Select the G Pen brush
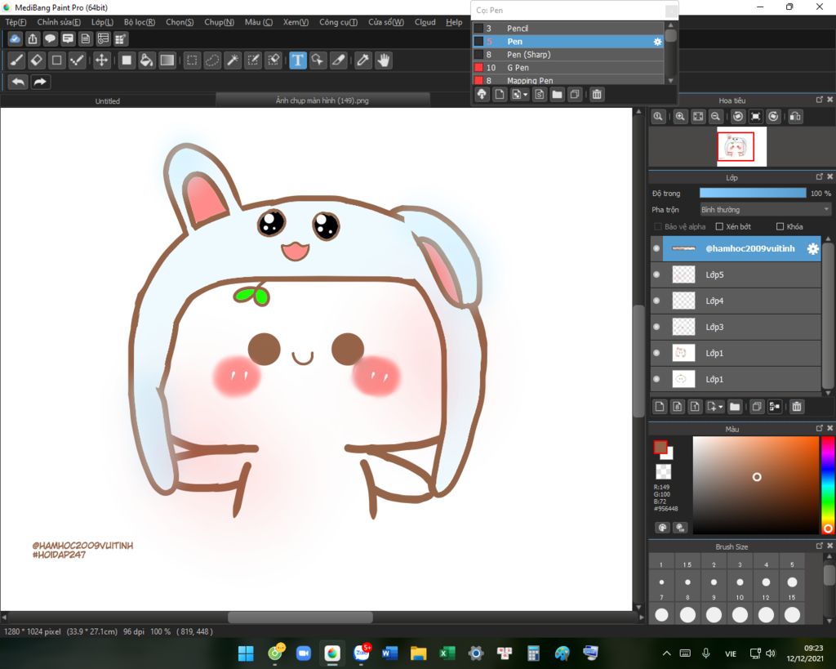 [x=568, y=68]
